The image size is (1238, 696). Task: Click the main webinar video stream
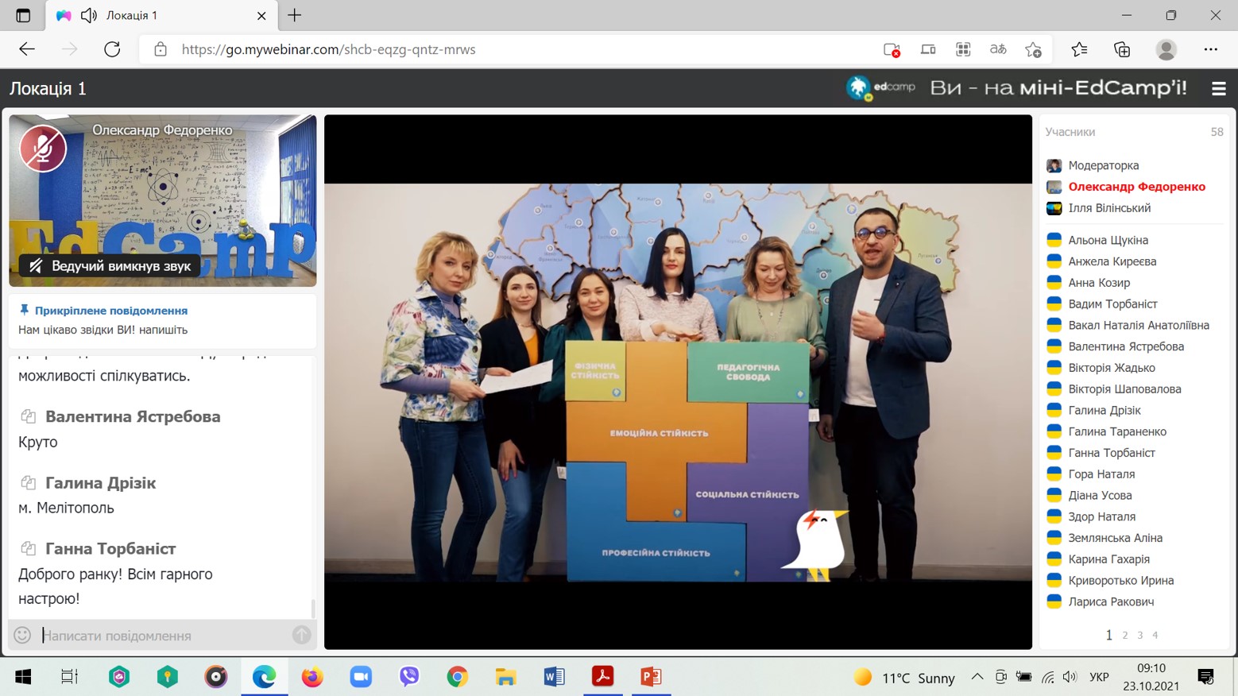[x=678, y=382]
